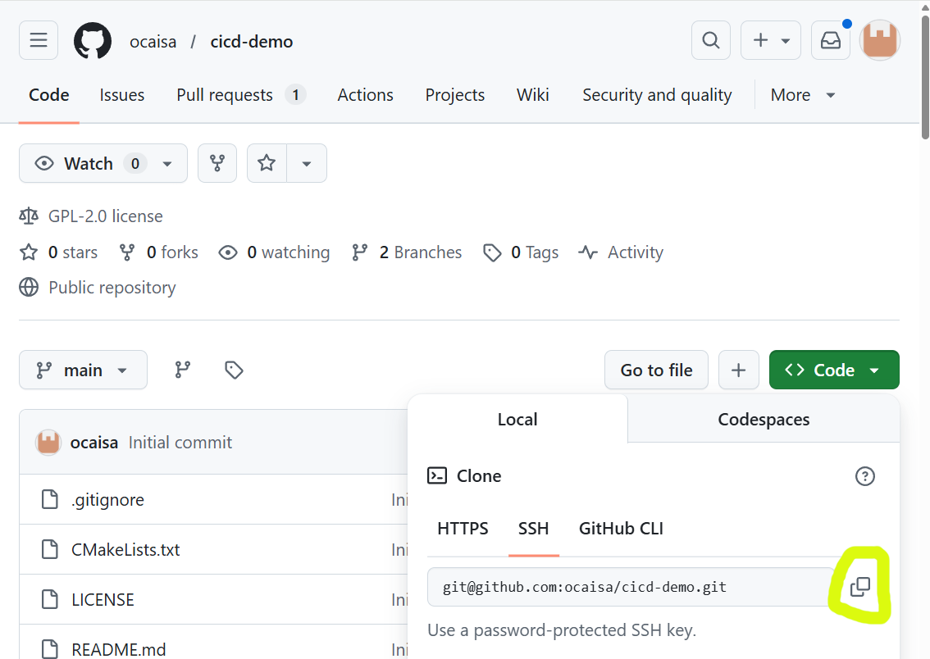
Task: Open the hamburger navigation menu
Action: click(39, 40)
